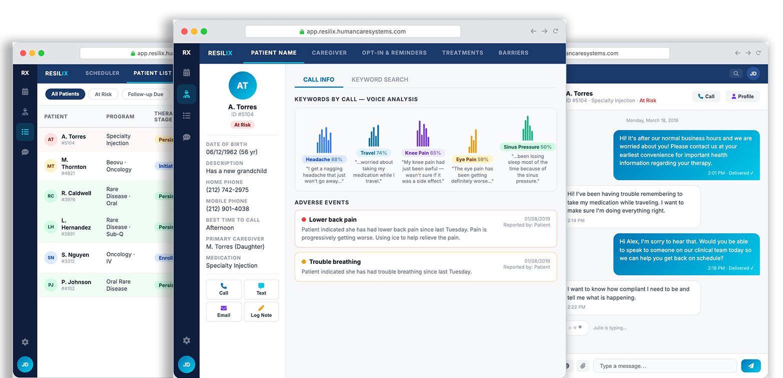Screen dimensions: 783x378
Task: Reload page in right browser window
Action: click(x=758, y=53)
